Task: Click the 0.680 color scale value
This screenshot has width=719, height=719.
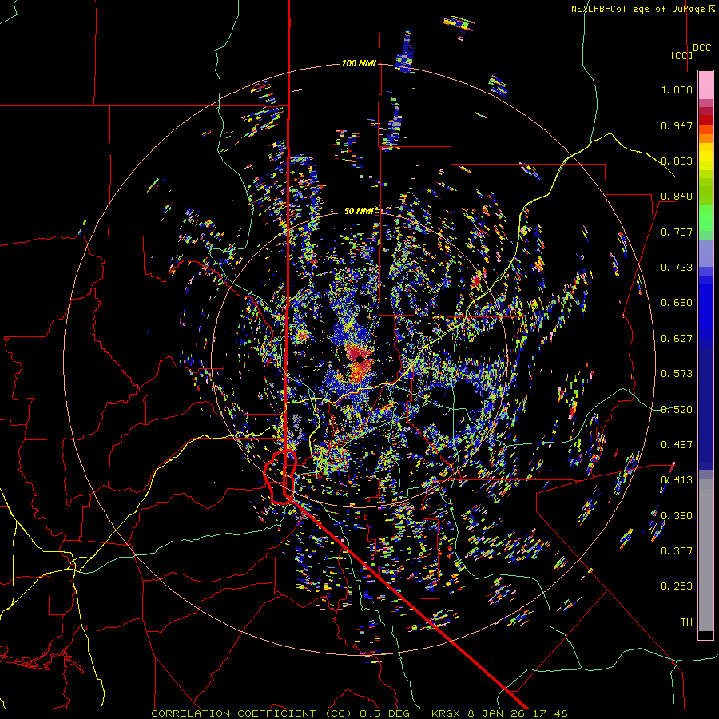Action: pyautogui.click(x=677, y=303)
